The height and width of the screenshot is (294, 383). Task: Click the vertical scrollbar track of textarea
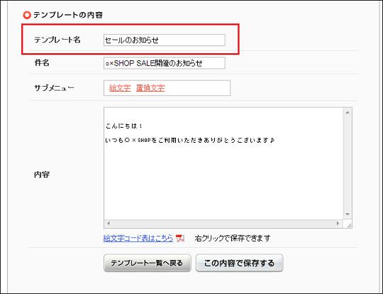click(x=348, y=163)
